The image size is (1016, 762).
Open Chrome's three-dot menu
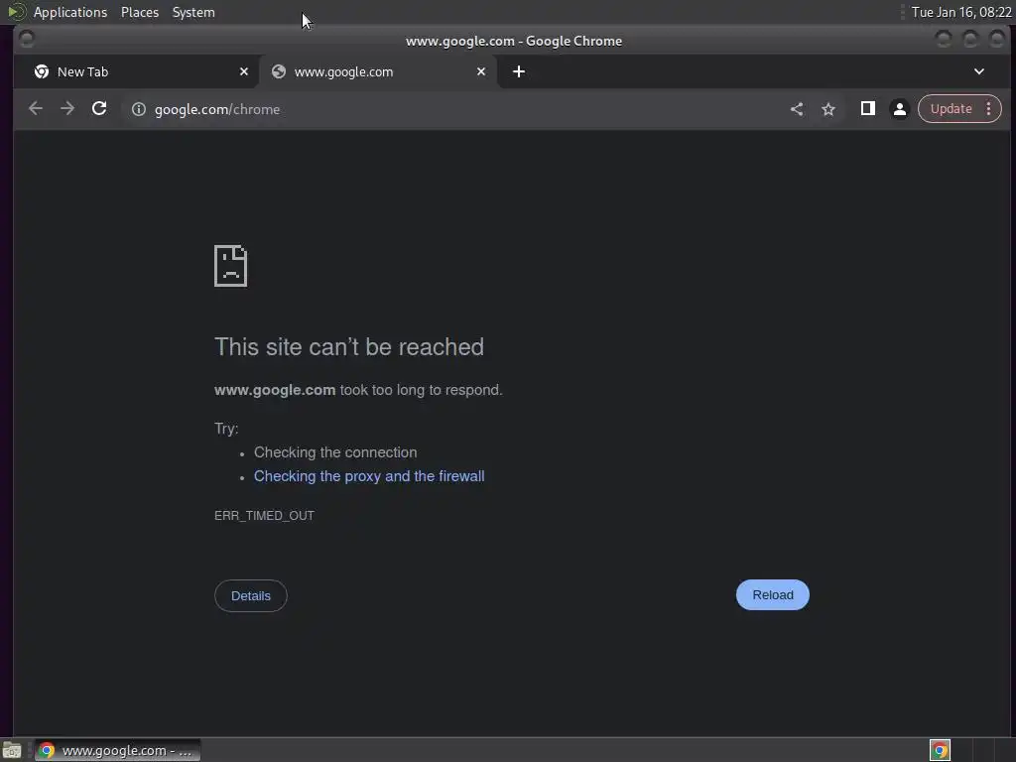click(x=989, y=109)
